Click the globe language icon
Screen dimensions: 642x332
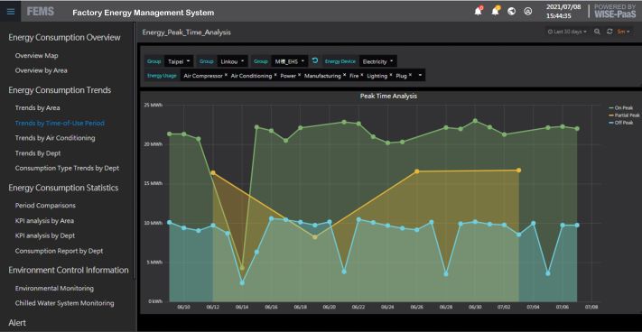click(511, 12)
